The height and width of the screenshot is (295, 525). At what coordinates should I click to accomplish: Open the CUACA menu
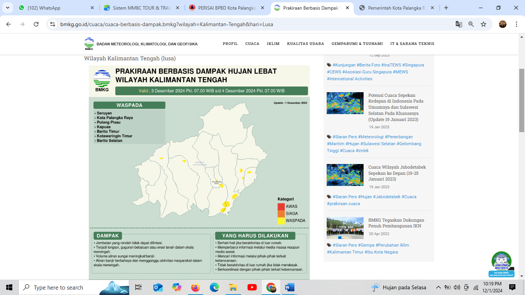pos(252,44)
